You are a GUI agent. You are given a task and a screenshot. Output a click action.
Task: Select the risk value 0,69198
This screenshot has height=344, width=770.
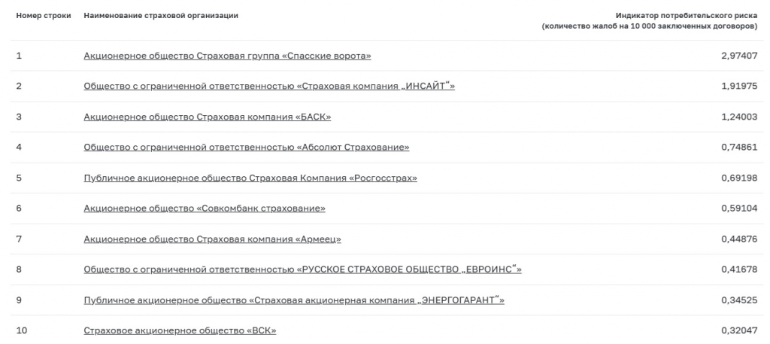740,178
